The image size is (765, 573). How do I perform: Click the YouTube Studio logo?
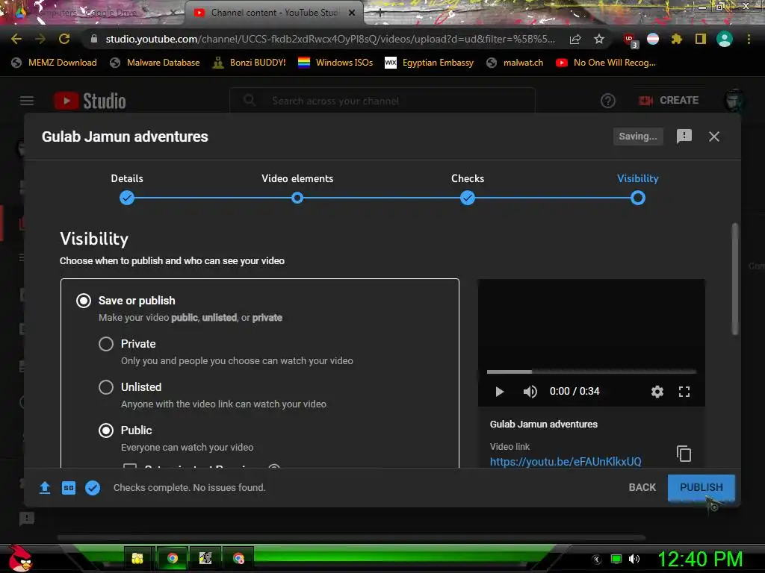(90, 101)
